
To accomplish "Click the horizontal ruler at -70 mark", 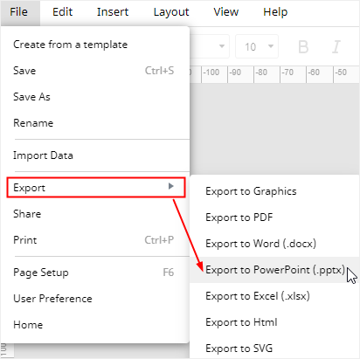I will tap(287, 72).
